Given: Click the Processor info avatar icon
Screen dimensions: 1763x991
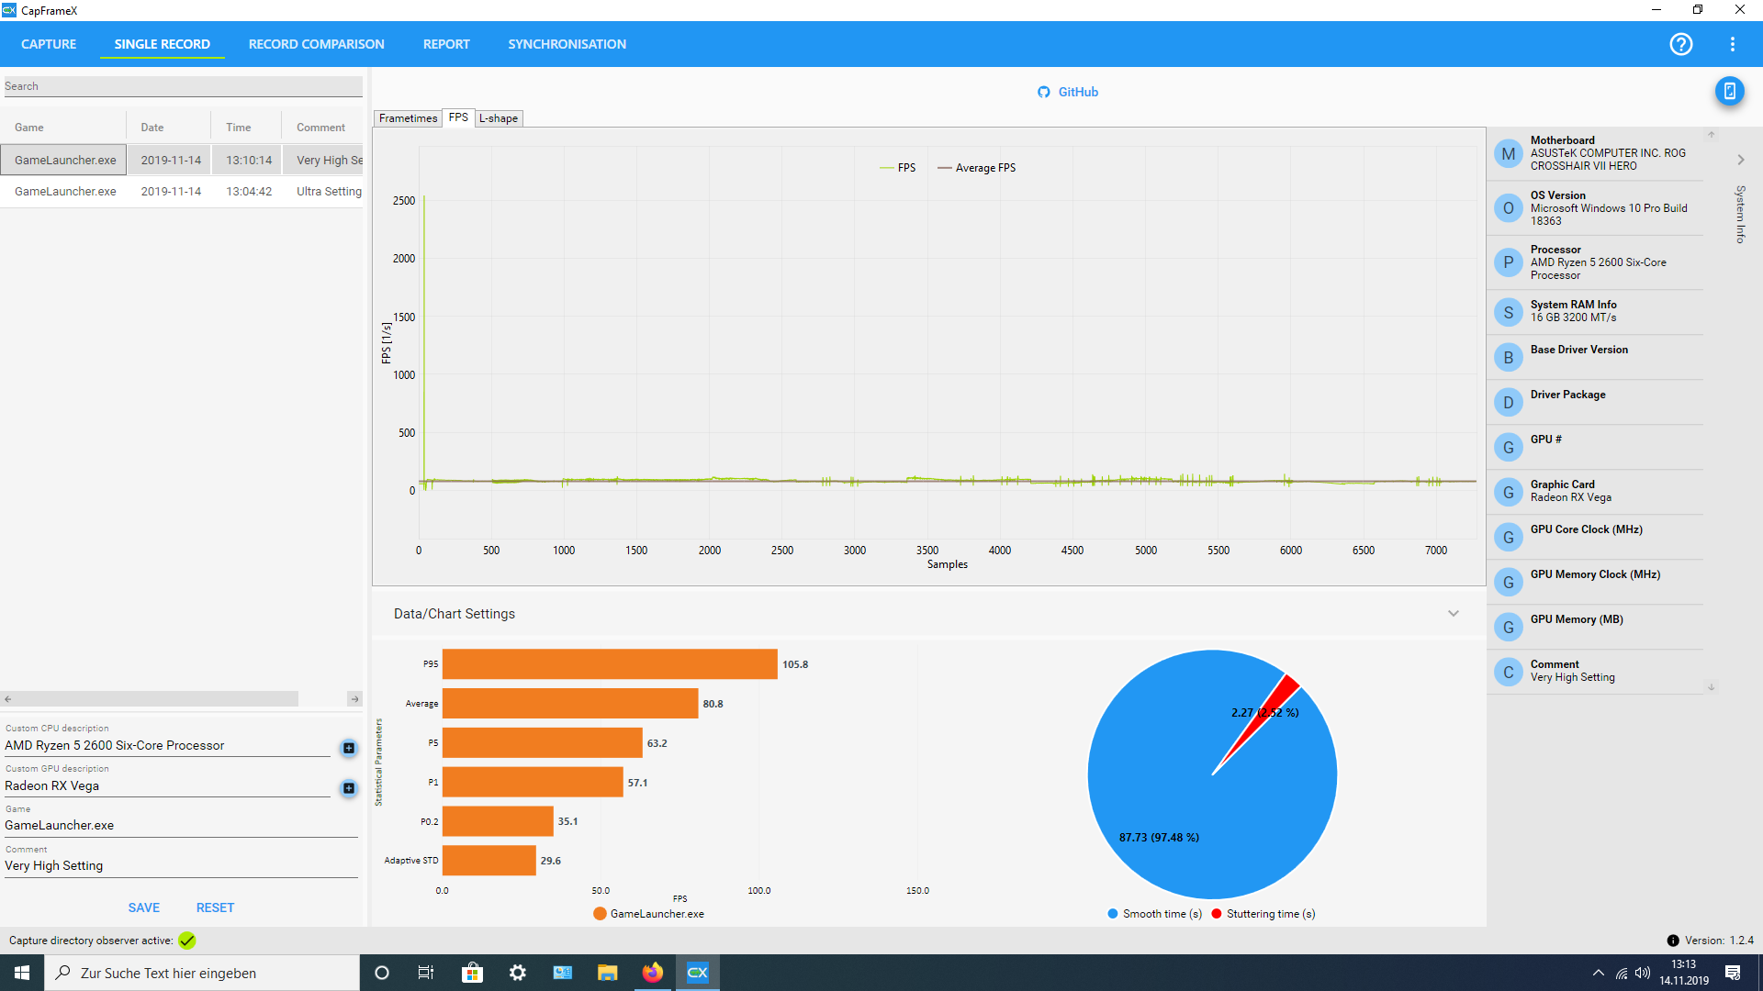Looking at the screenshot, I should [x=1508, y=262].
